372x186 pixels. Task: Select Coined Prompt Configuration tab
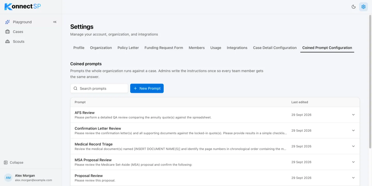tap(327, 48)
